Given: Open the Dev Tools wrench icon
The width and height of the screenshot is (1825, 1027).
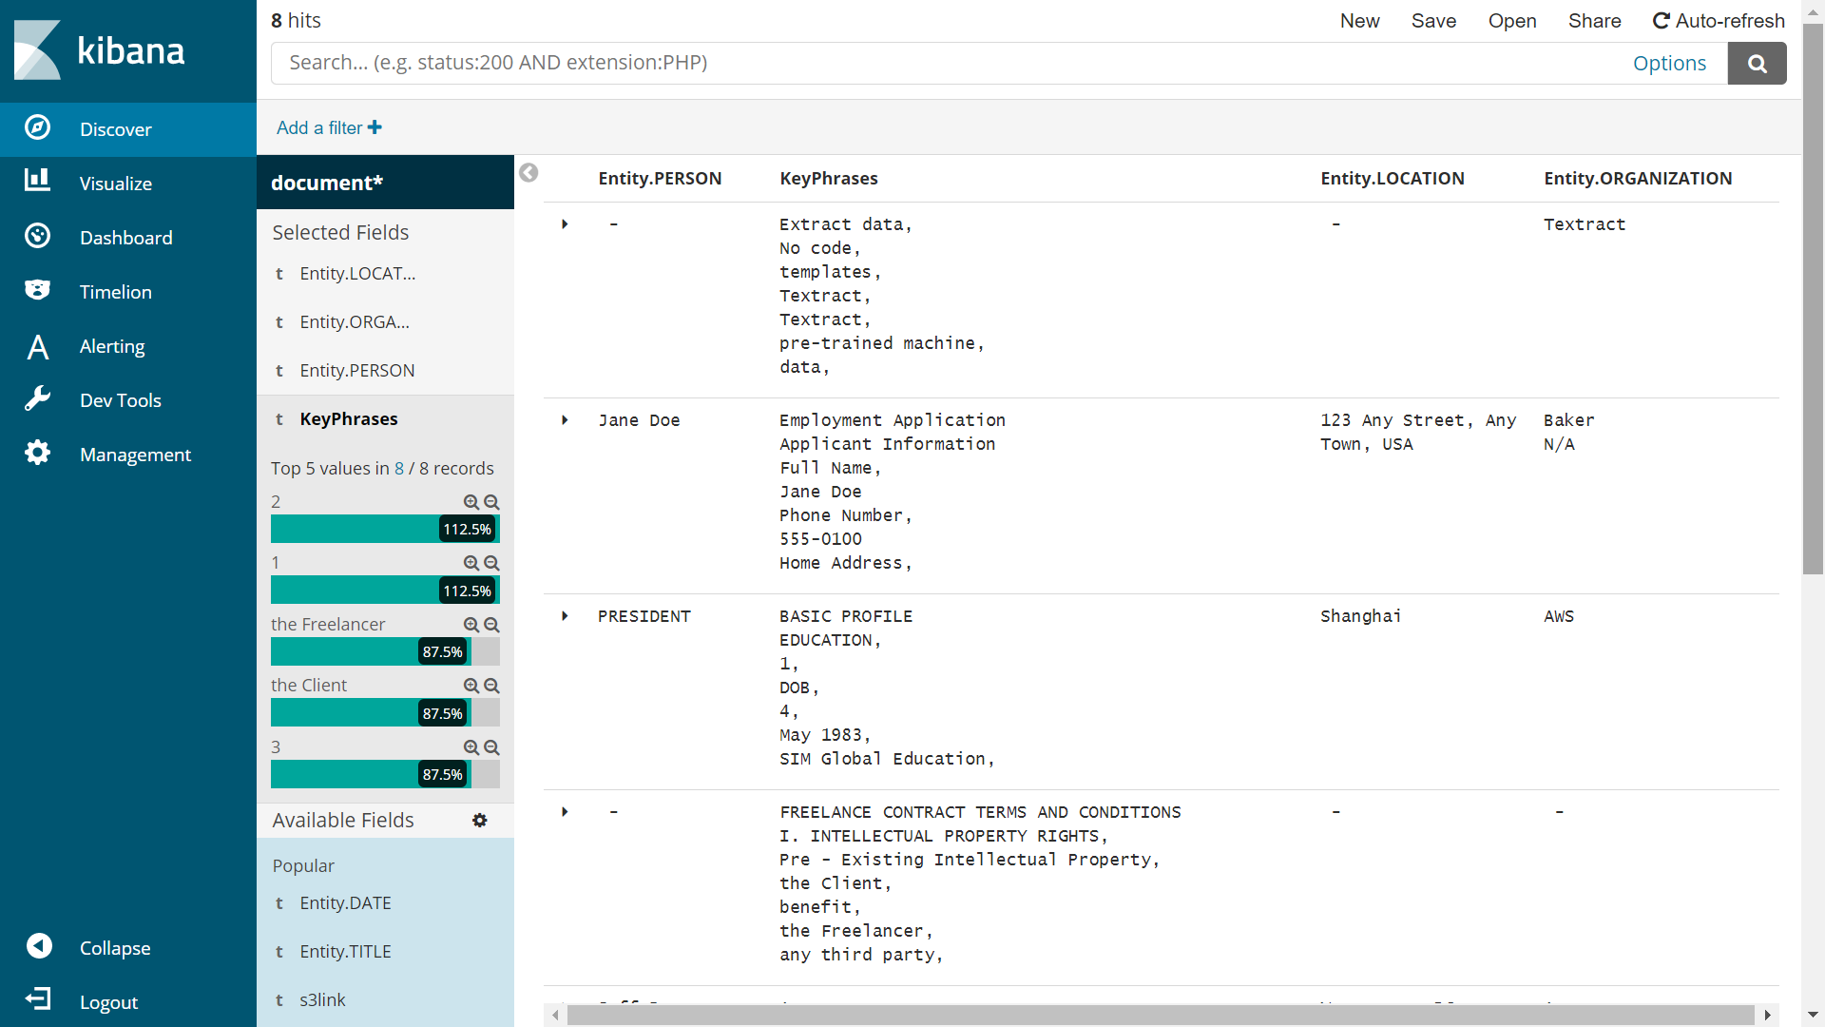Looking at the screenshot, I should 38,398.
